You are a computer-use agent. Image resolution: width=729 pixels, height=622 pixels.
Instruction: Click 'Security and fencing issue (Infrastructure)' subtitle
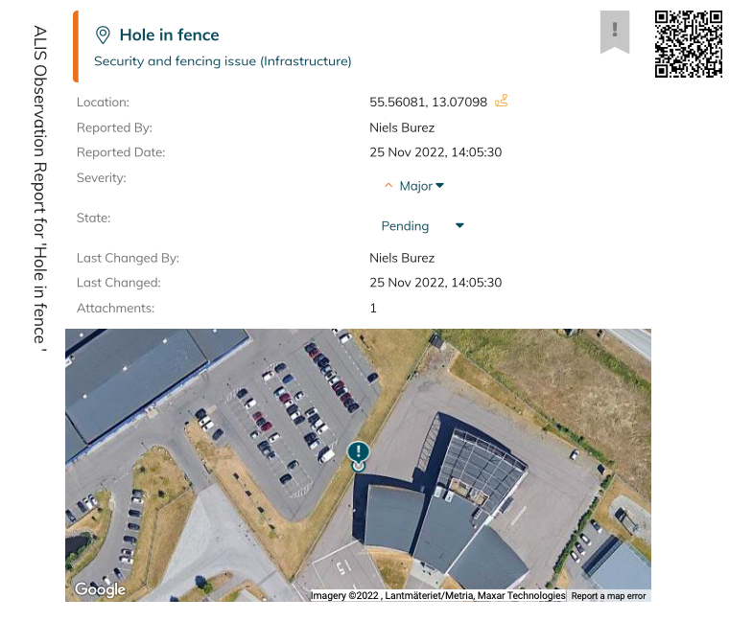[x=223, y=61]
